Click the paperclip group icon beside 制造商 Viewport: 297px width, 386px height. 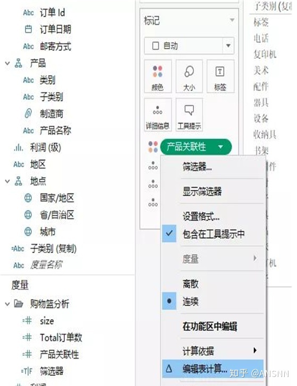click(x=28, y=113)
